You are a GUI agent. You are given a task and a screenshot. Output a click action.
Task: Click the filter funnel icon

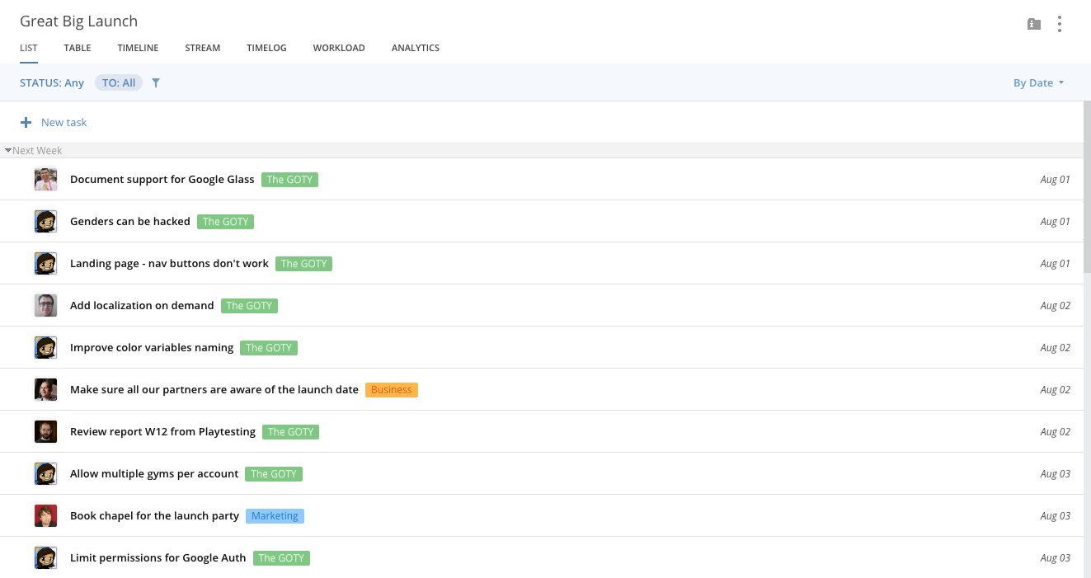click(x=156, y=82)
